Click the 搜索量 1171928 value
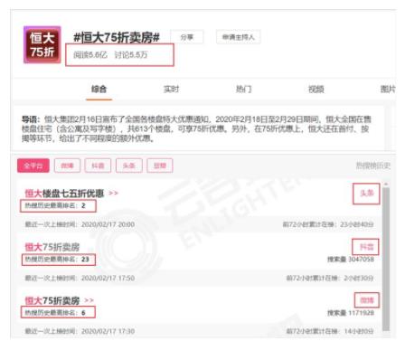405x360 pixels. 351,313
